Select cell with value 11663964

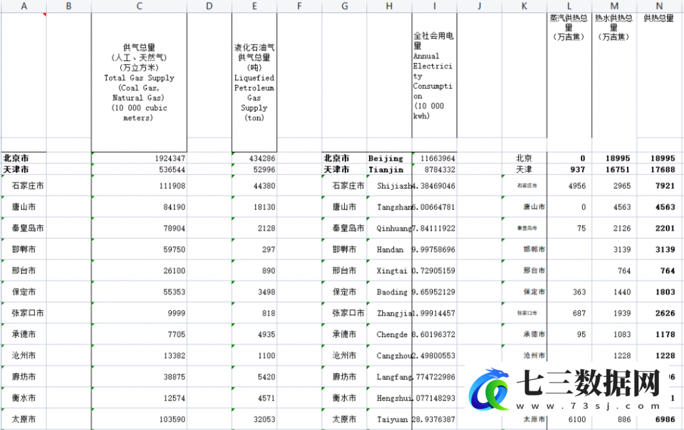[x=434, y=158]
